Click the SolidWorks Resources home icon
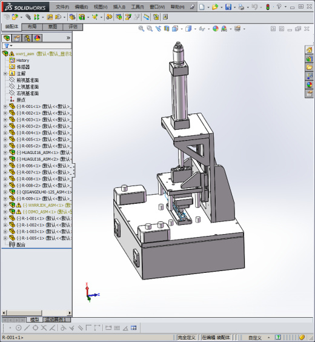Image resolution: width=315 pixels, height=342 pixels. 310,50
